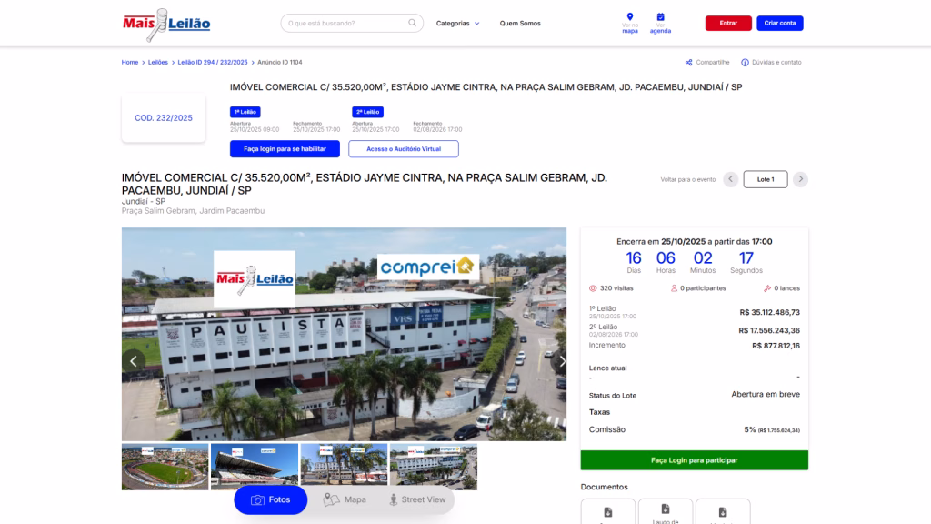Click the search input field
This screenshot has width=931, height=524.
point(345,23)
